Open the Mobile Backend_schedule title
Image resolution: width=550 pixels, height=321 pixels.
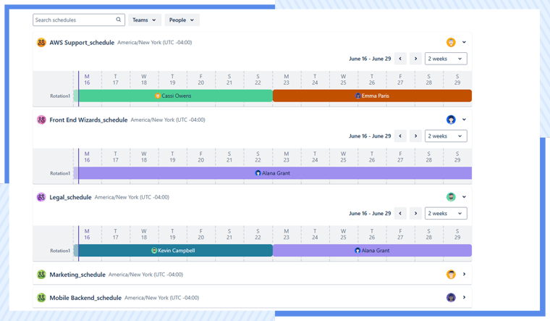[85, 298]
